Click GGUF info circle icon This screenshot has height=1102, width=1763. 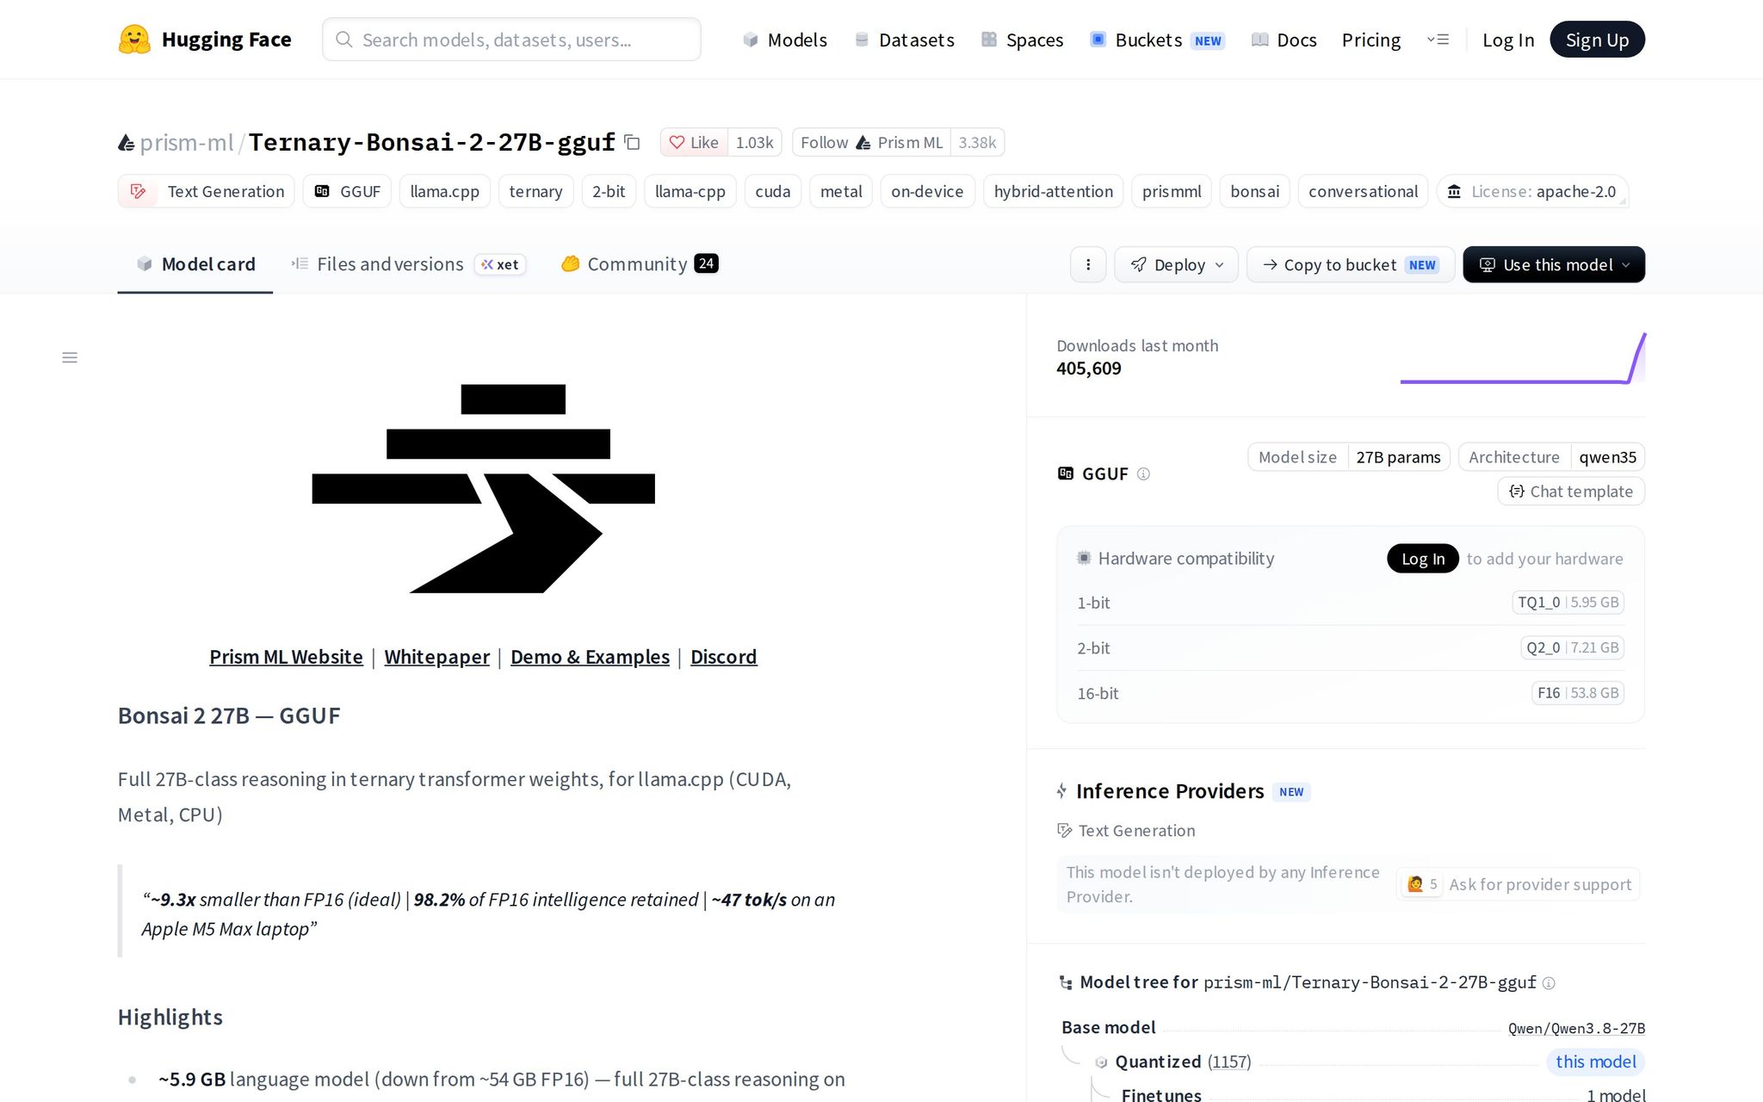click(1143, 474)
